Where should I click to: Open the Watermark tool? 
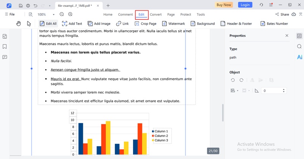[173, 24]
